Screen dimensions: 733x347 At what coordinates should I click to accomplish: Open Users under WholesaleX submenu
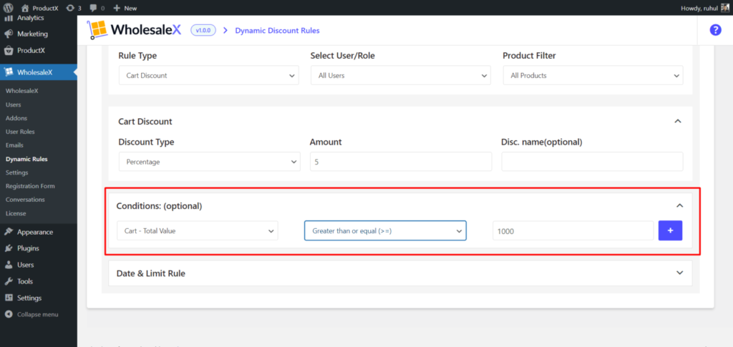(13, 104)
